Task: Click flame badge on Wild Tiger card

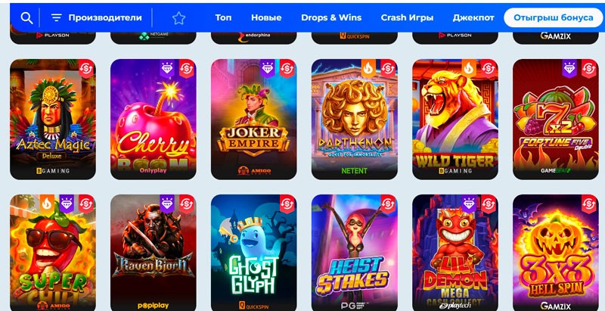Action: (469, 69)
